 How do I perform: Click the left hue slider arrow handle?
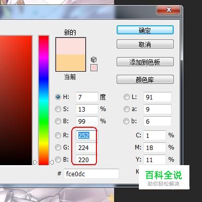click(35, 163)
